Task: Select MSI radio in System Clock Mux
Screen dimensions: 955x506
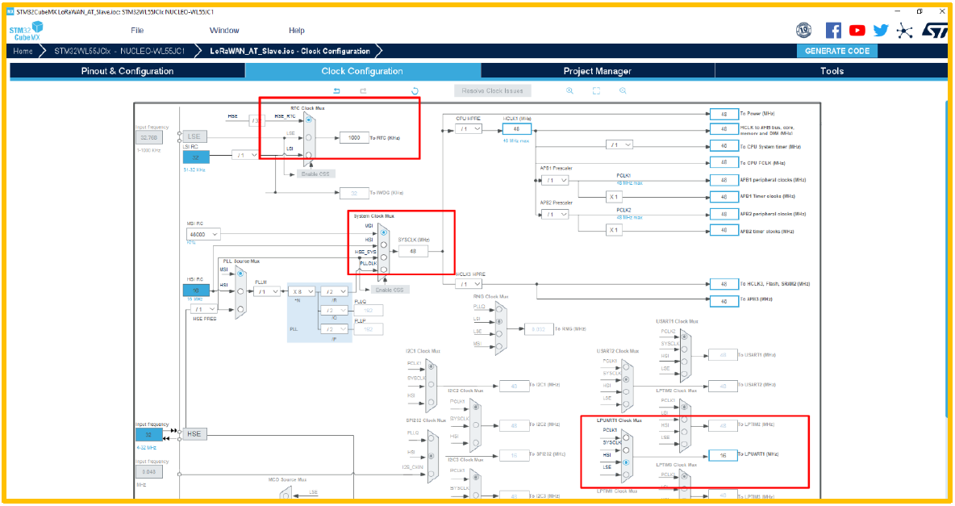Action: tap(384, 232)
